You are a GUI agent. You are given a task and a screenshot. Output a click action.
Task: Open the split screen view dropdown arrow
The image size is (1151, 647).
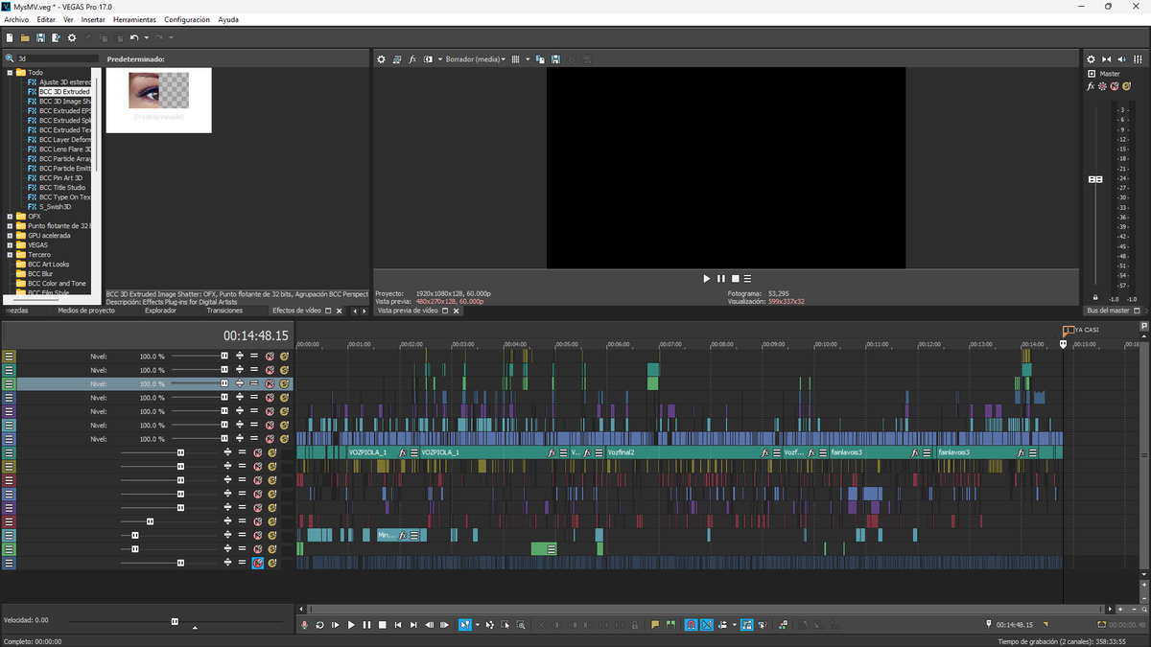point(438,59)
